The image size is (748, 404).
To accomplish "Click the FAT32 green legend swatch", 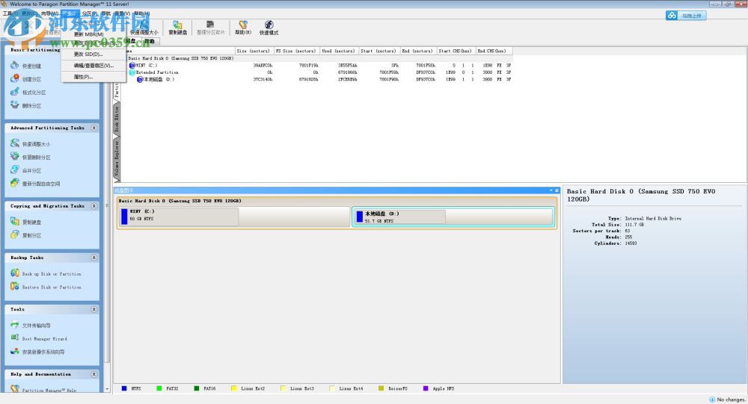I will click(159, 388).
